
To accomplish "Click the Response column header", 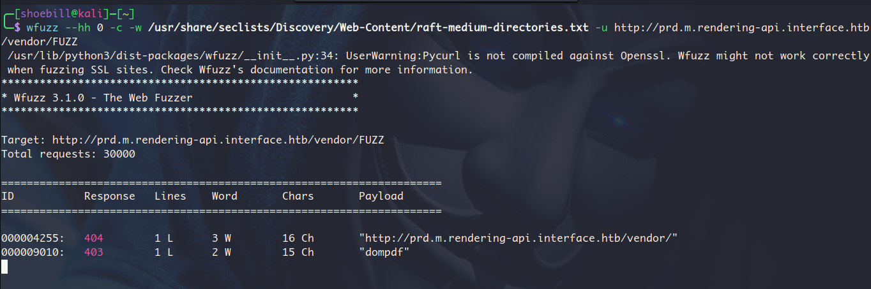I will [109, 196].
